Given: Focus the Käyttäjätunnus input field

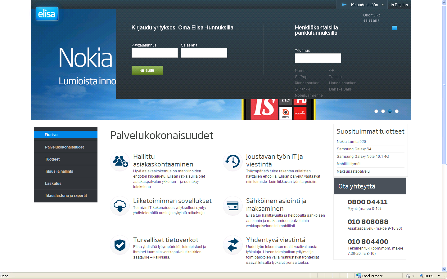Looking at the screenshot, I should (155, 53).
